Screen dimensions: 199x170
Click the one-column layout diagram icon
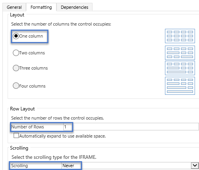coord(180,36)
